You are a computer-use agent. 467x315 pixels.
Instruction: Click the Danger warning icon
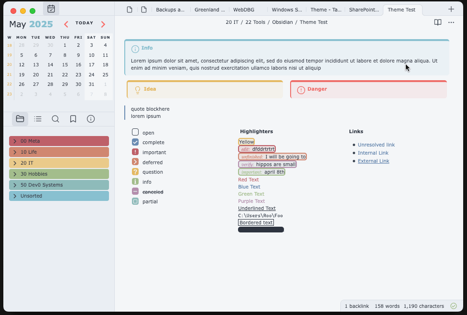[301, 90]
